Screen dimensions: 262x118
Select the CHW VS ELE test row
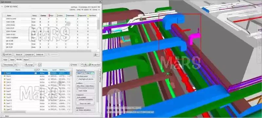coord(50,25)
